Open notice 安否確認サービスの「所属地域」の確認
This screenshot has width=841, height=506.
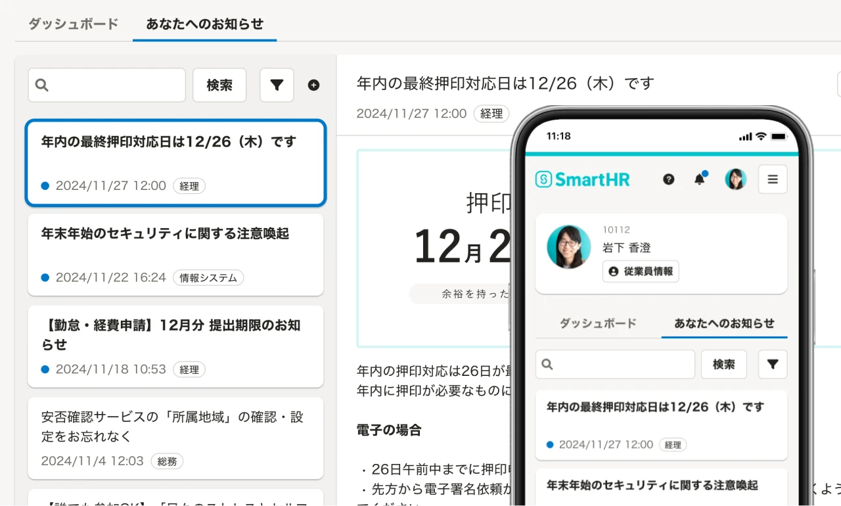[x=175, y=438]
